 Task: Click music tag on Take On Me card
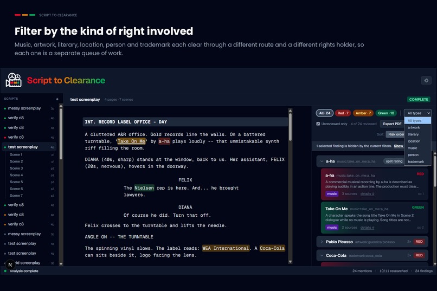(x=332, y=228)
